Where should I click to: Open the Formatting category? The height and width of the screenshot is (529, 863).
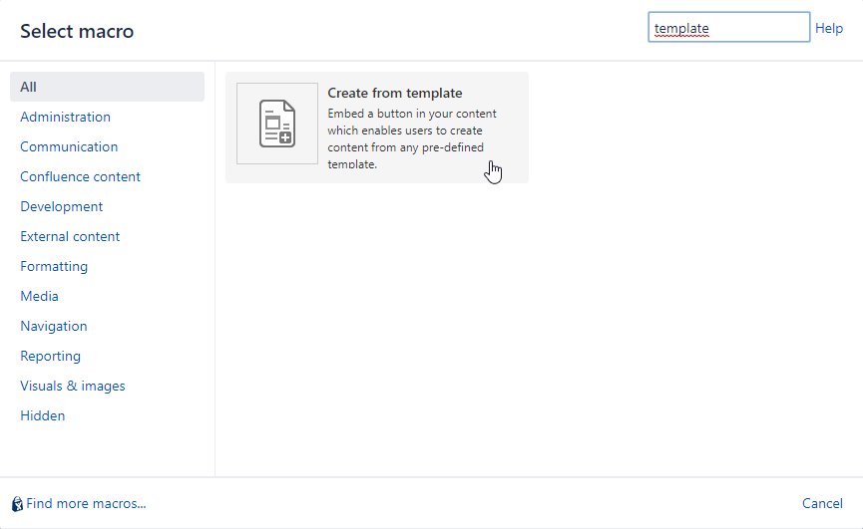pyautogui.click(x=54, y=266)
